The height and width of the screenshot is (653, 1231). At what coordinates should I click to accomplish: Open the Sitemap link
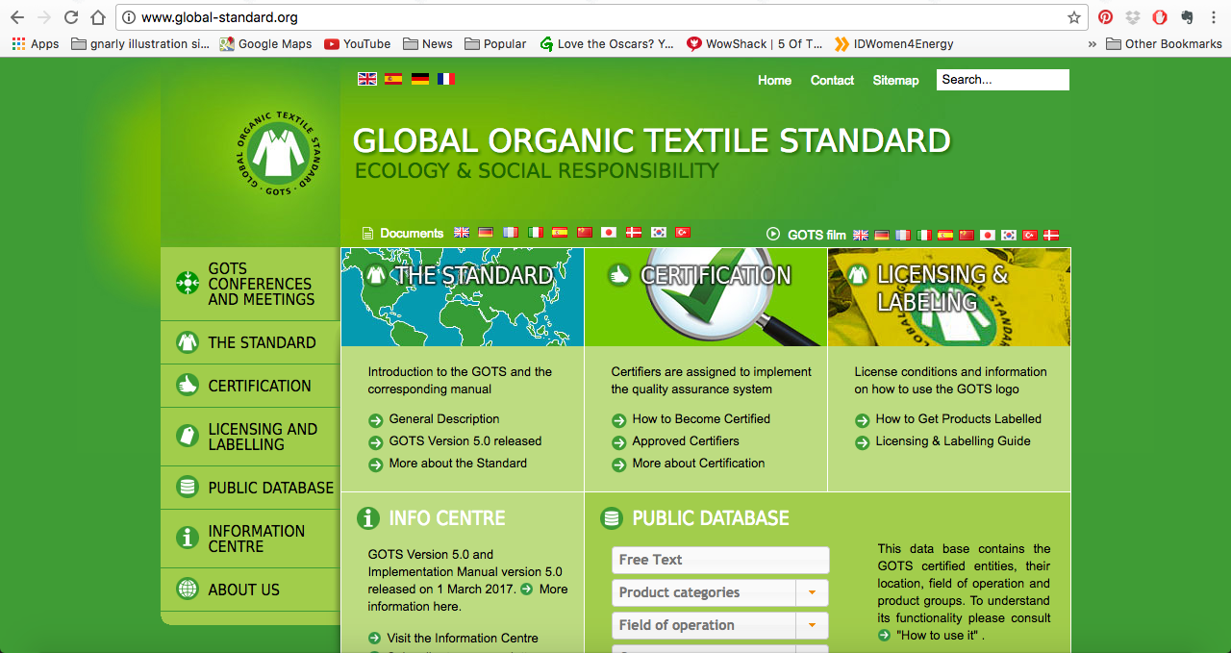(895, 80)
